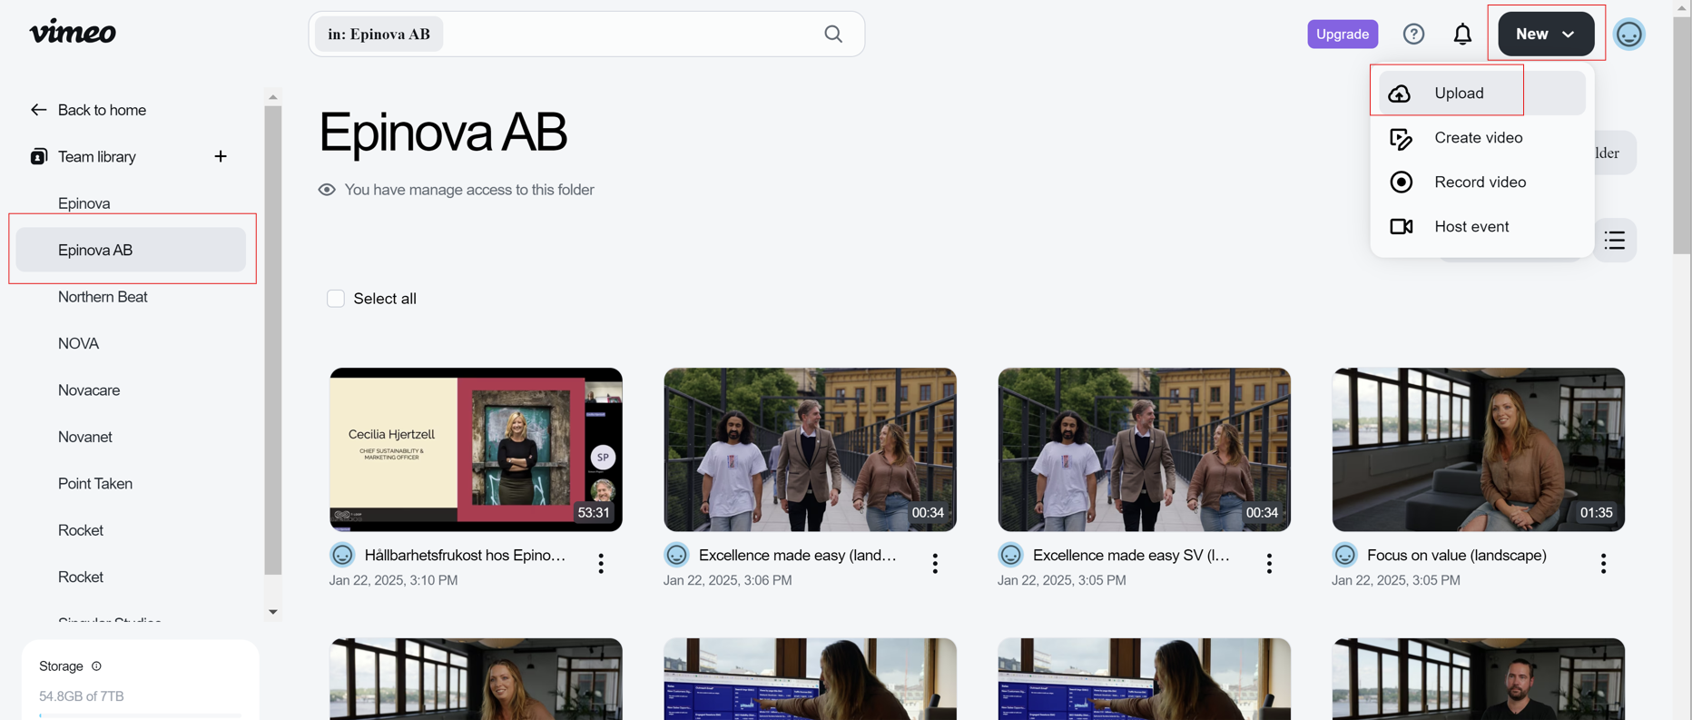Click the eye icon next to folder access text
The image size is (1692, 720).
327,190
